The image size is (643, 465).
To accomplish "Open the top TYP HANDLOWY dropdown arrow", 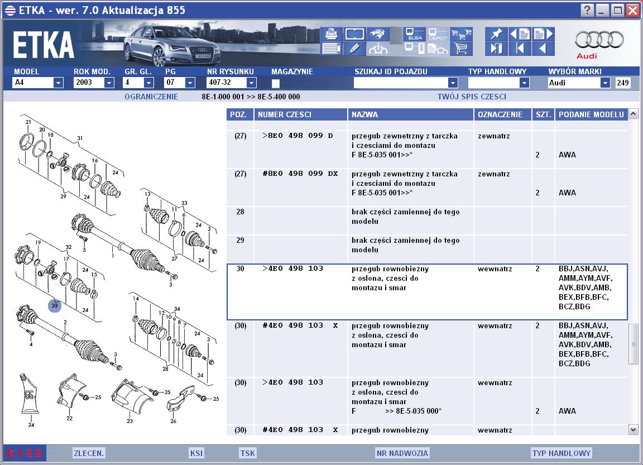I will (x=524, y=83).
